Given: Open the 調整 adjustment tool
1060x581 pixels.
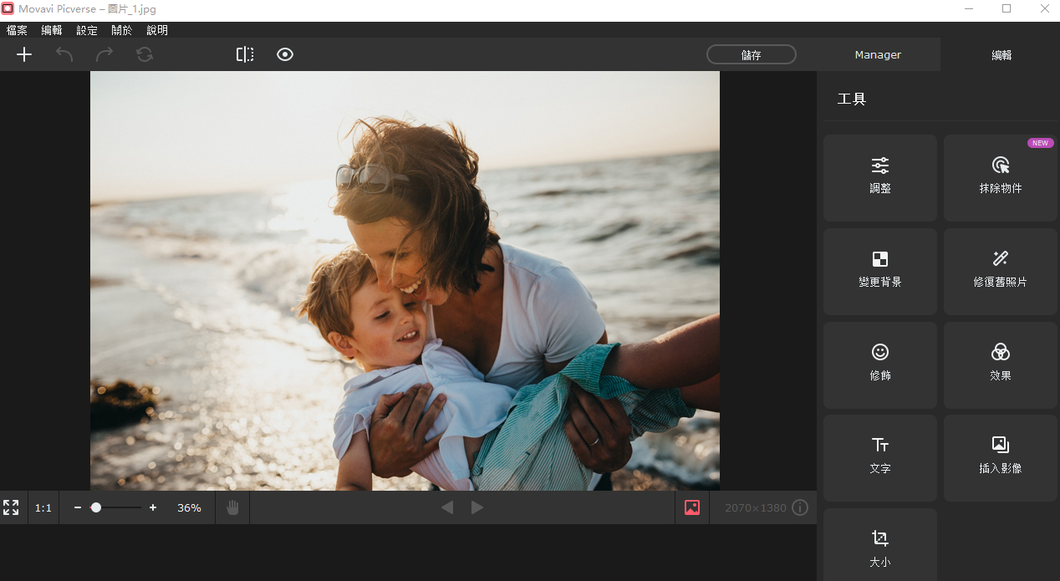Looking at the screenshot, I should click(879, 177).
